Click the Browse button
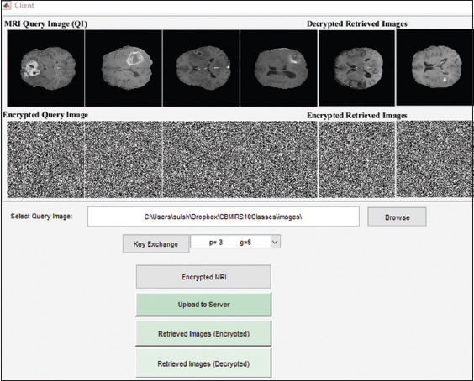Image resolution: width=474 pixels, height=381 pixels. click(x=397, y=217)
